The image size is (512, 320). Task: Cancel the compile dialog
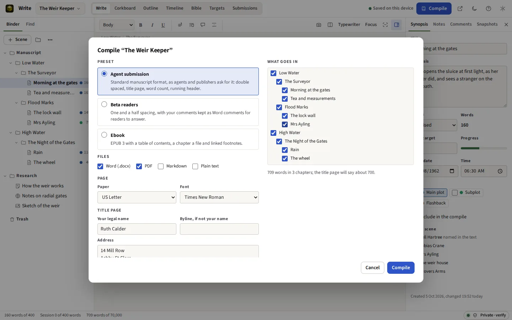(373, 268)
